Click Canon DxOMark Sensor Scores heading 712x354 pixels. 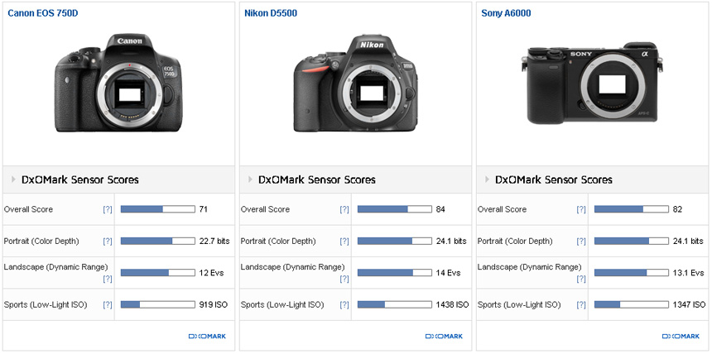coord(80,179)
